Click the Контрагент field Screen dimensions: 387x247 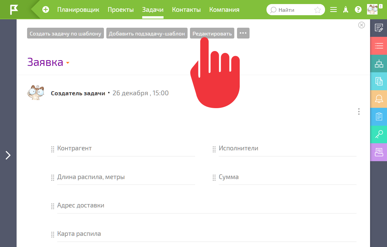click(x=126, y=149)
